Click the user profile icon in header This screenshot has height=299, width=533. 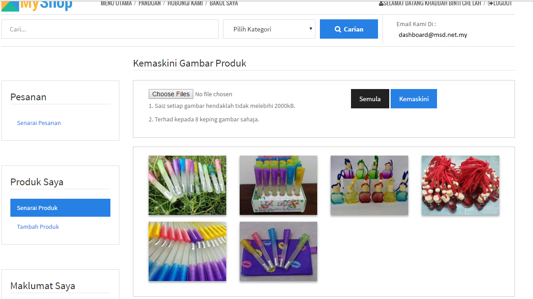pyautogui.click(x=381, y=4)
